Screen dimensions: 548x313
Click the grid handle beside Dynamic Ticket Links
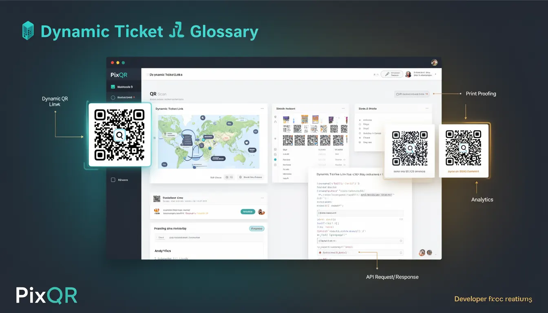click(x=147, y=75)
